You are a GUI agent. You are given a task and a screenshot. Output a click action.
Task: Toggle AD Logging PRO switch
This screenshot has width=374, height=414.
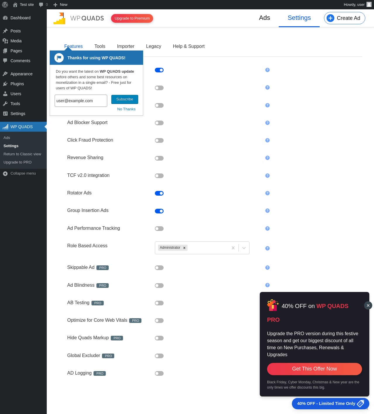click(159, 373)
